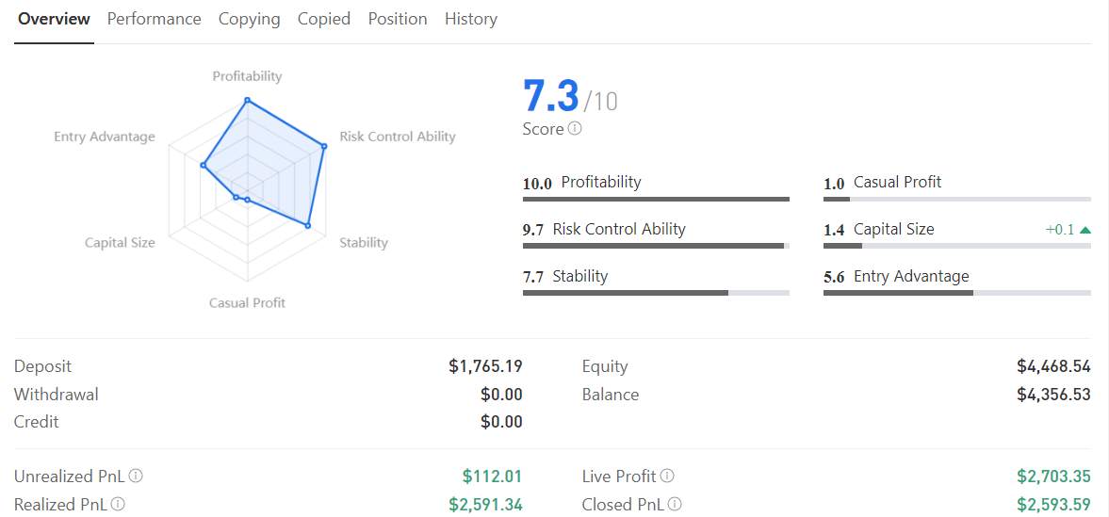Click the Realized PnL info icon
Image resolution: width=1109 pixels, height=517 pixels.
118,505
